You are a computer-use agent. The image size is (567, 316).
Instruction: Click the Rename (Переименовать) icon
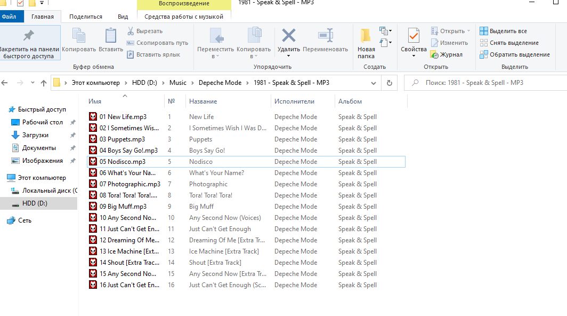click(x=325, y=36)
